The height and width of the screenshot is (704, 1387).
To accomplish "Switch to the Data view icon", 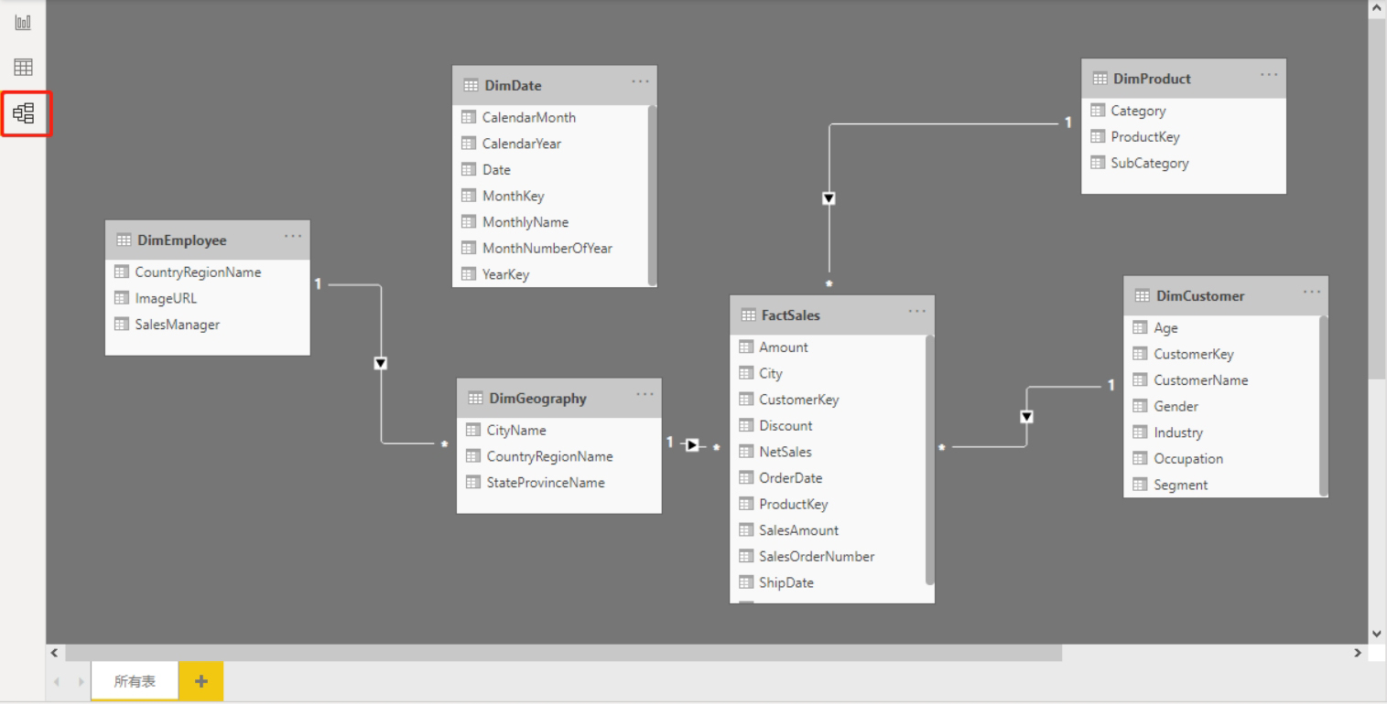I will point(23,67).
